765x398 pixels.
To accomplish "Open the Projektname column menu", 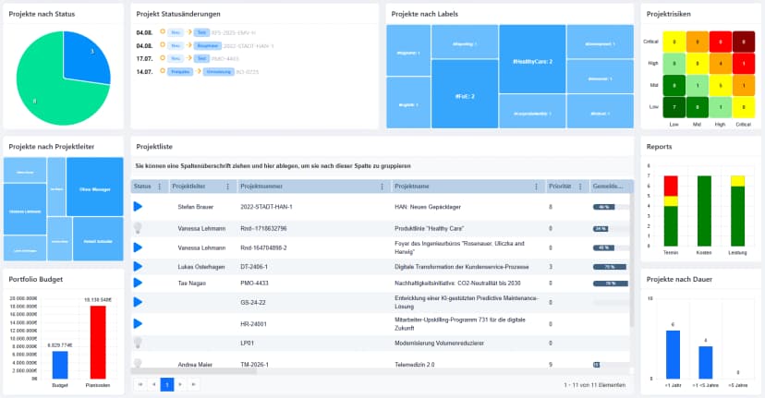I will (536, 187).
